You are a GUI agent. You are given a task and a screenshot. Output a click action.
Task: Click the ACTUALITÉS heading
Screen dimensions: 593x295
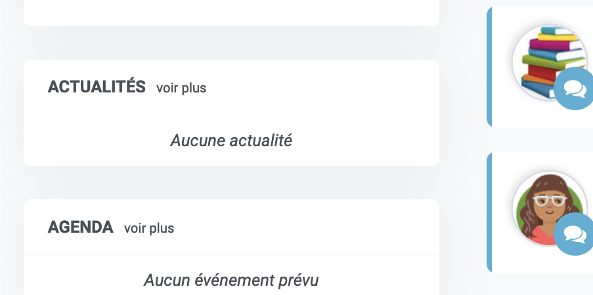[97, 87]
